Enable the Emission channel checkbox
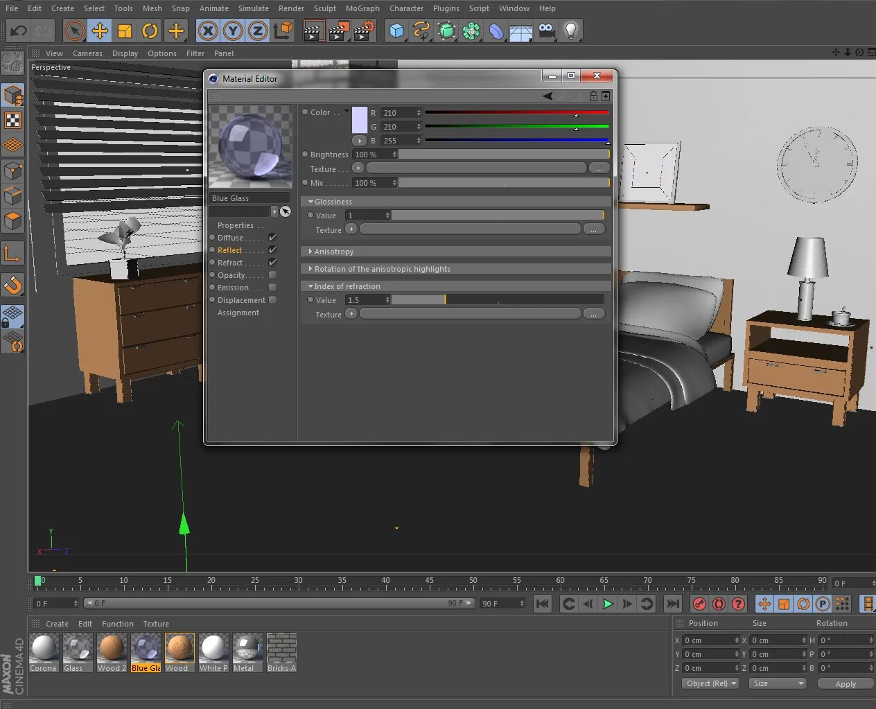This screenshot has width=876, height=709. (272, 288)
